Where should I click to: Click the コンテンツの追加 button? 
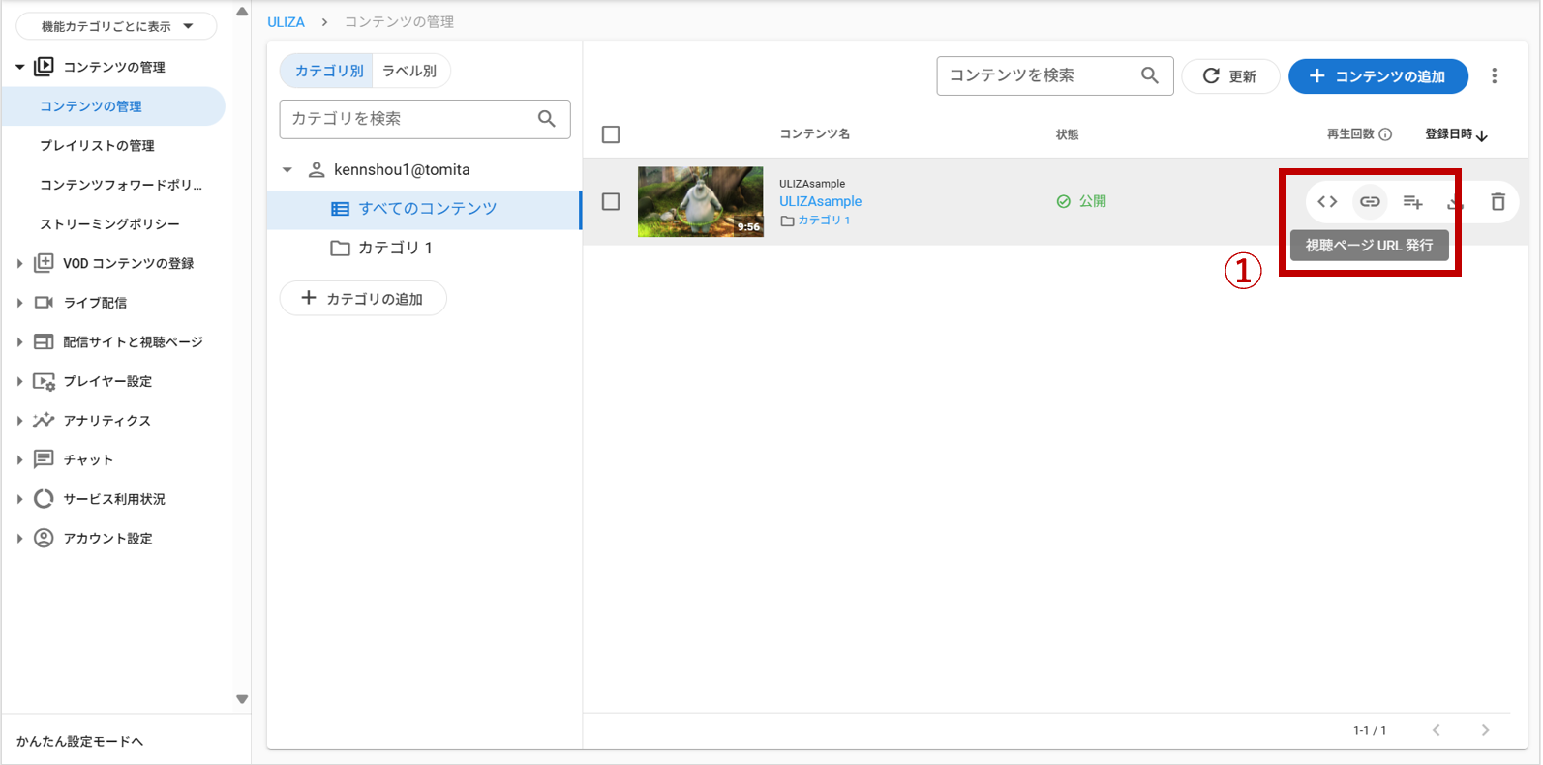point(1377,76)
